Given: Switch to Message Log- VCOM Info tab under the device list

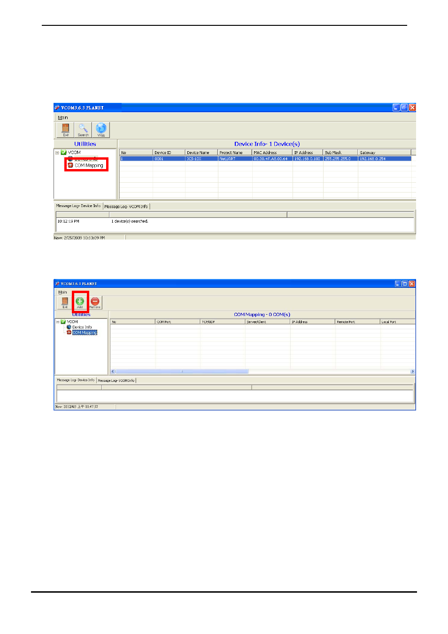Looking at the screenshot, I should coord(126,206).
